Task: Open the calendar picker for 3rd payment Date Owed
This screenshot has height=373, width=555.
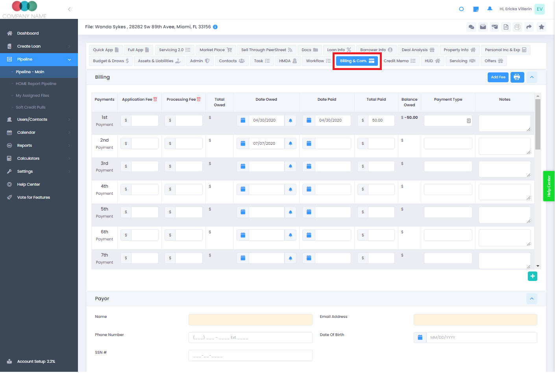Action: [243, 166]
